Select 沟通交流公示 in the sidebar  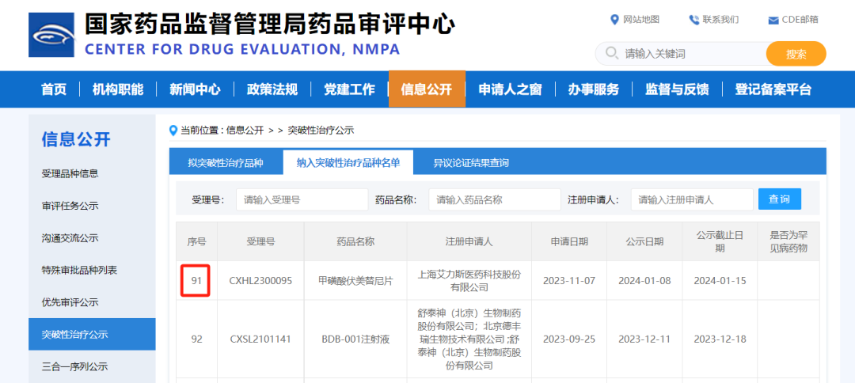click(x=70, y=238)
